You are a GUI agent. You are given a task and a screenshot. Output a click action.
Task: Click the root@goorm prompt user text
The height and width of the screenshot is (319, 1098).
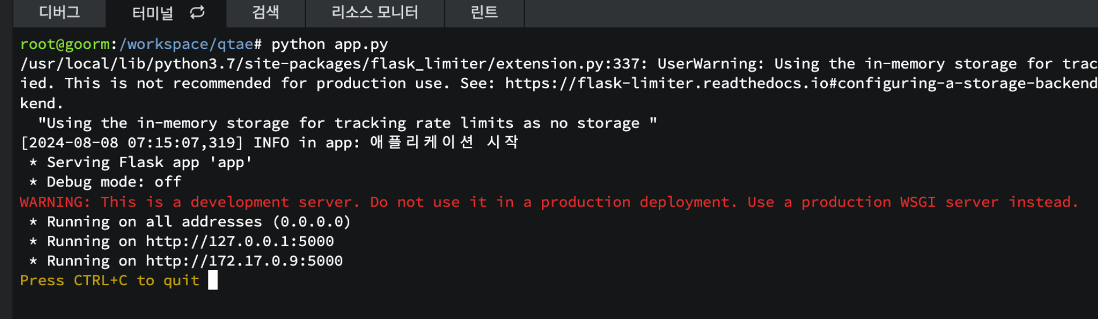[x=65, y=44]
